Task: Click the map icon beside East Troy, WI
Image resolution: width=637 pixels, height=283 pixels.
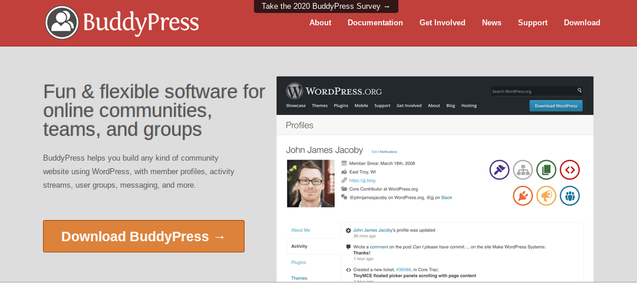Action: (344, 172)
